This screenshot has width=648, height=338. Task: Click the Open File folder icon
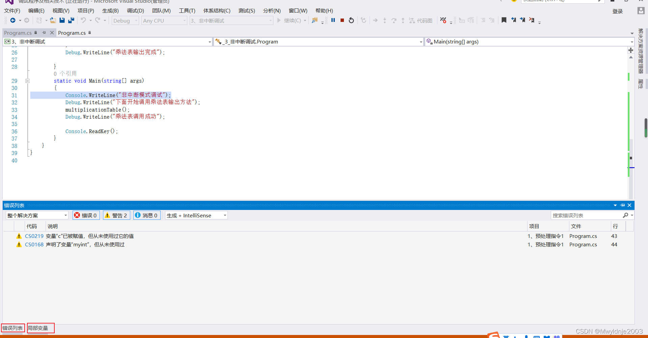coord(53,21)
